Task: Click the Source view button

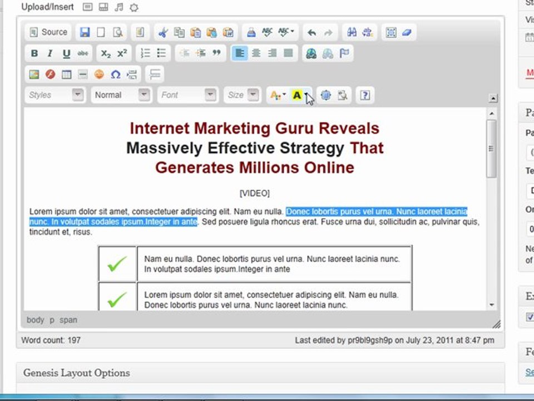Action: (x=48, y=32)
